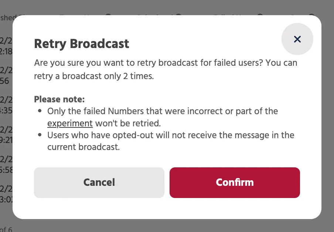Select background row ending in 3:02
The width and height of the screenshot is (334, 232).
6,195
